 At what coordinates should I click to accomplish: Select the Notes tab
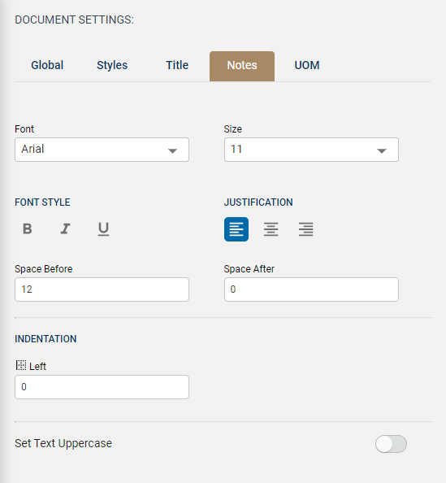242,66
